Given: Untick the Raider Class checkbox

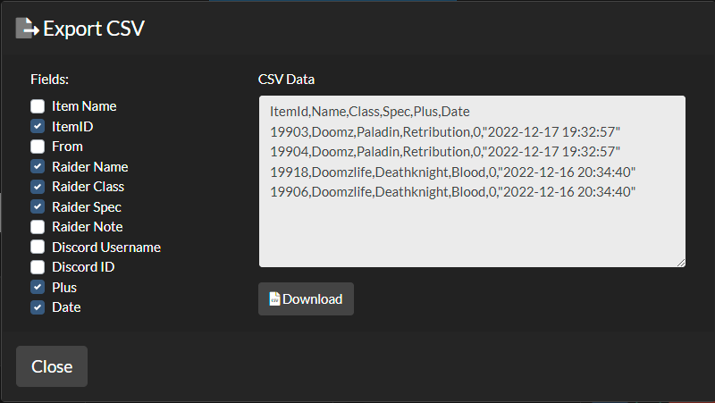Looking at the screenshot, I should [38, 187].
